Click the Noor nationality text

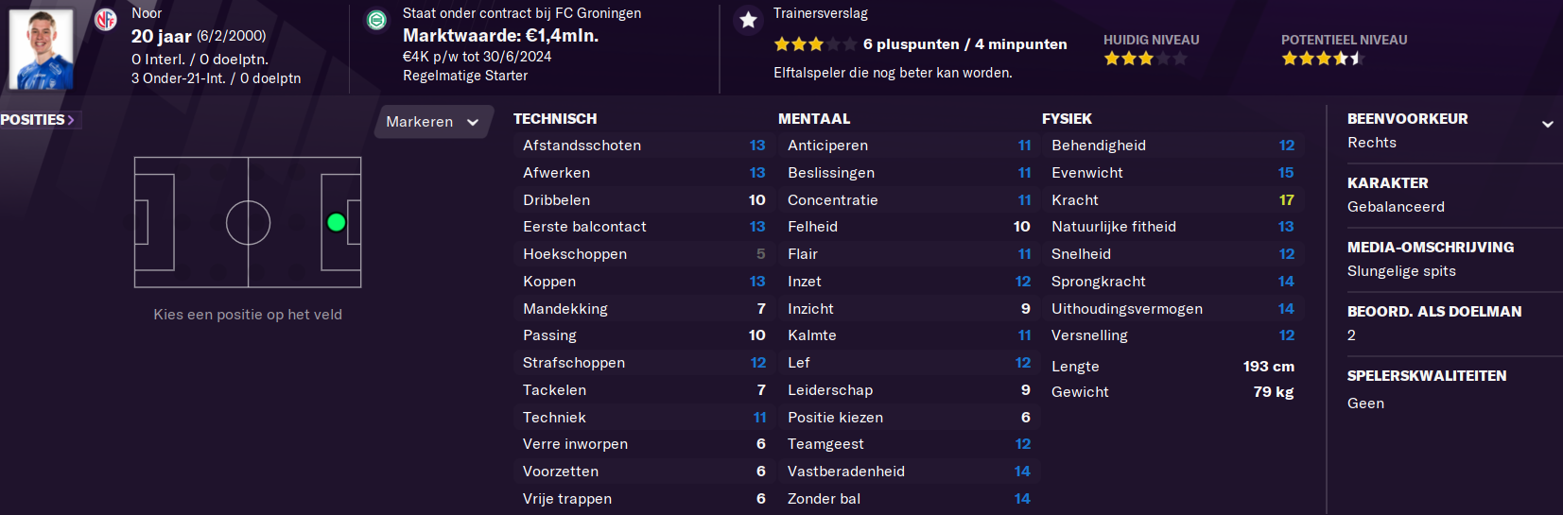pyautogui.click(x=147, y=13)
